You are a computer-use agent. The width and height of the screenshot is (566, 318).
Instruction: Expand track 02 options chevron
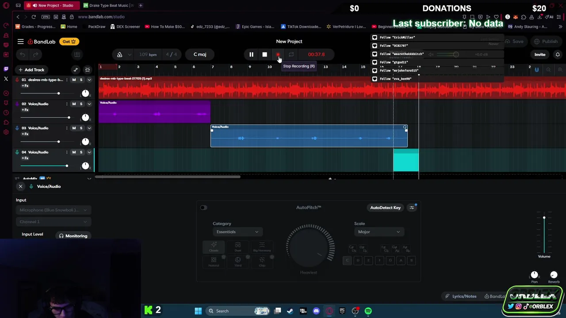tap(89, 104)
